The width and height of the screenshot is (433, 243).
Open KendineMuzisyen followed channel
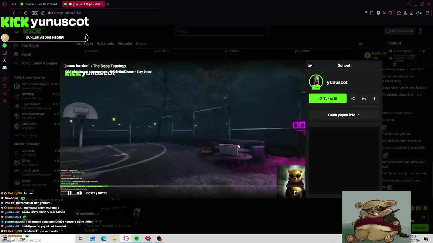click(37, 86)
